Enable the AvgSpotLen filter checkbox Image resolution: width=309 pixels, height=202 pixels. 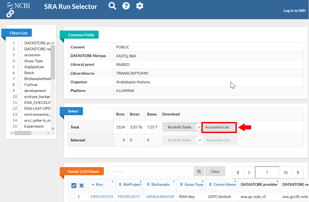(x=19, y=67)
